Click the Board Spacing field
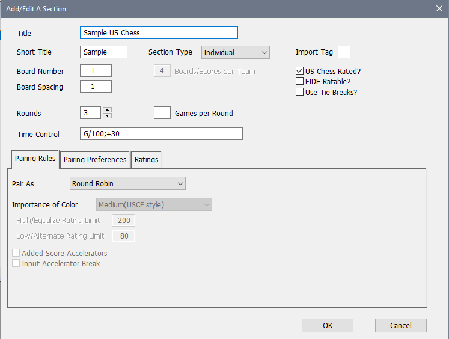This screenshot has height=339, width=449. (96, 87)
